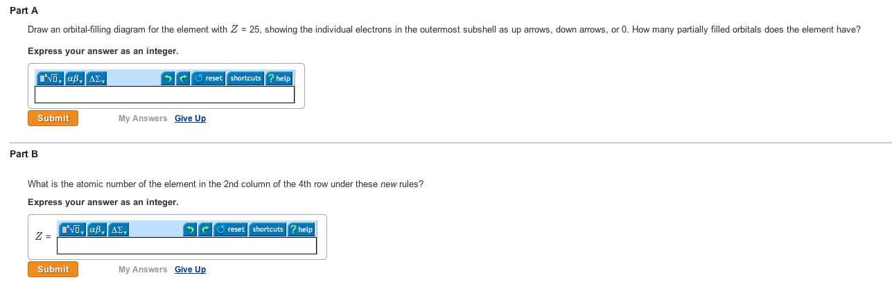Submit the Part B answer

click(x=53, y=270)
